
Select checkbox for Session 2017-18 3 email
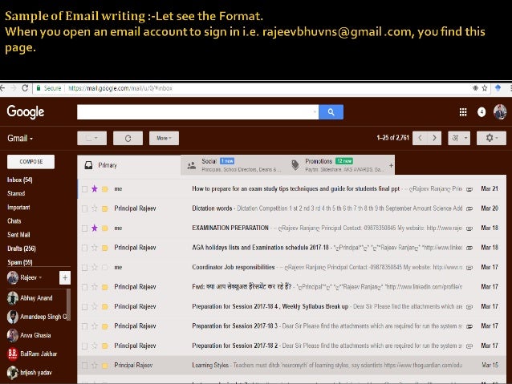(84, 326)
